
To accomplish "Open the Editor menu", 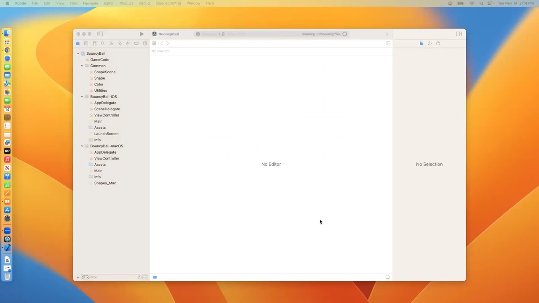I will (x=109, y=3).
